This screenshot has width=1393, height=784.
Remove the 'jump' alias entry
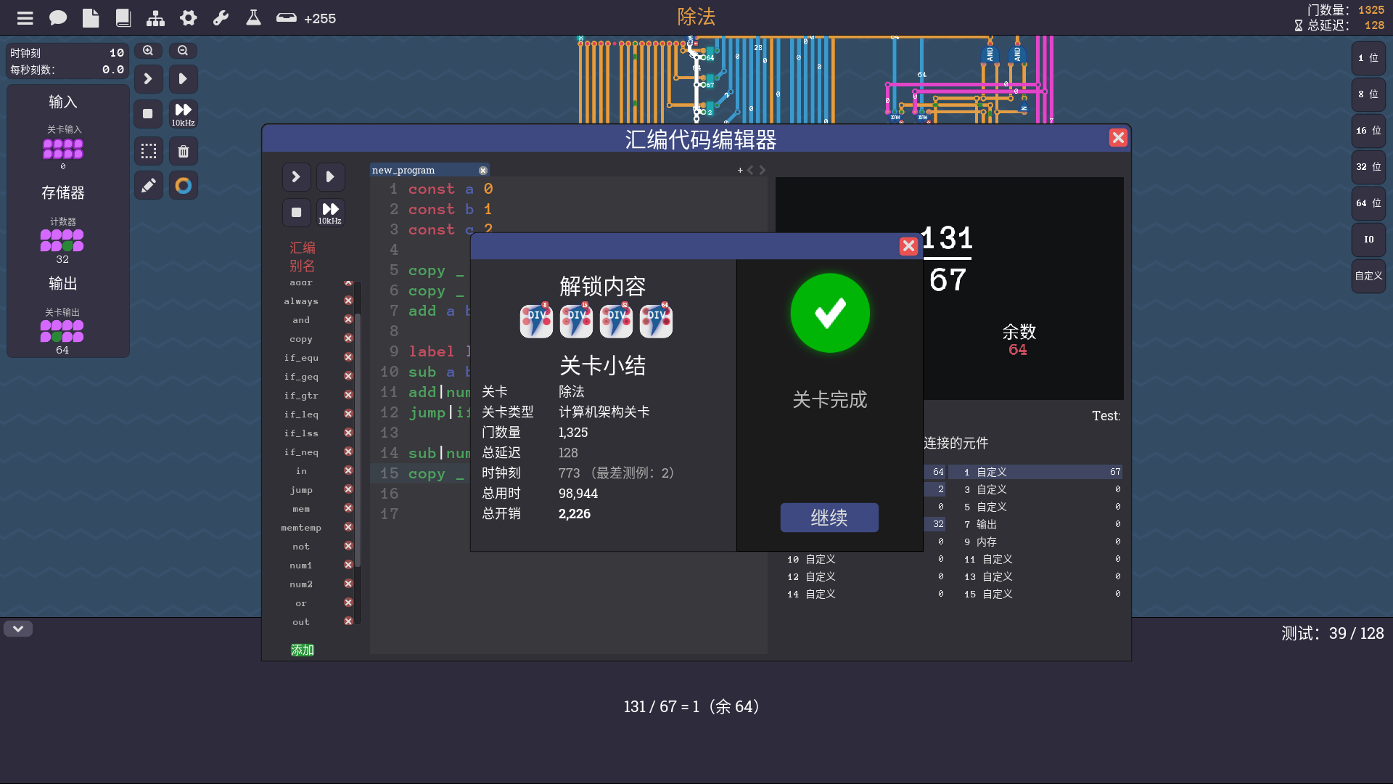click(348, 489)
